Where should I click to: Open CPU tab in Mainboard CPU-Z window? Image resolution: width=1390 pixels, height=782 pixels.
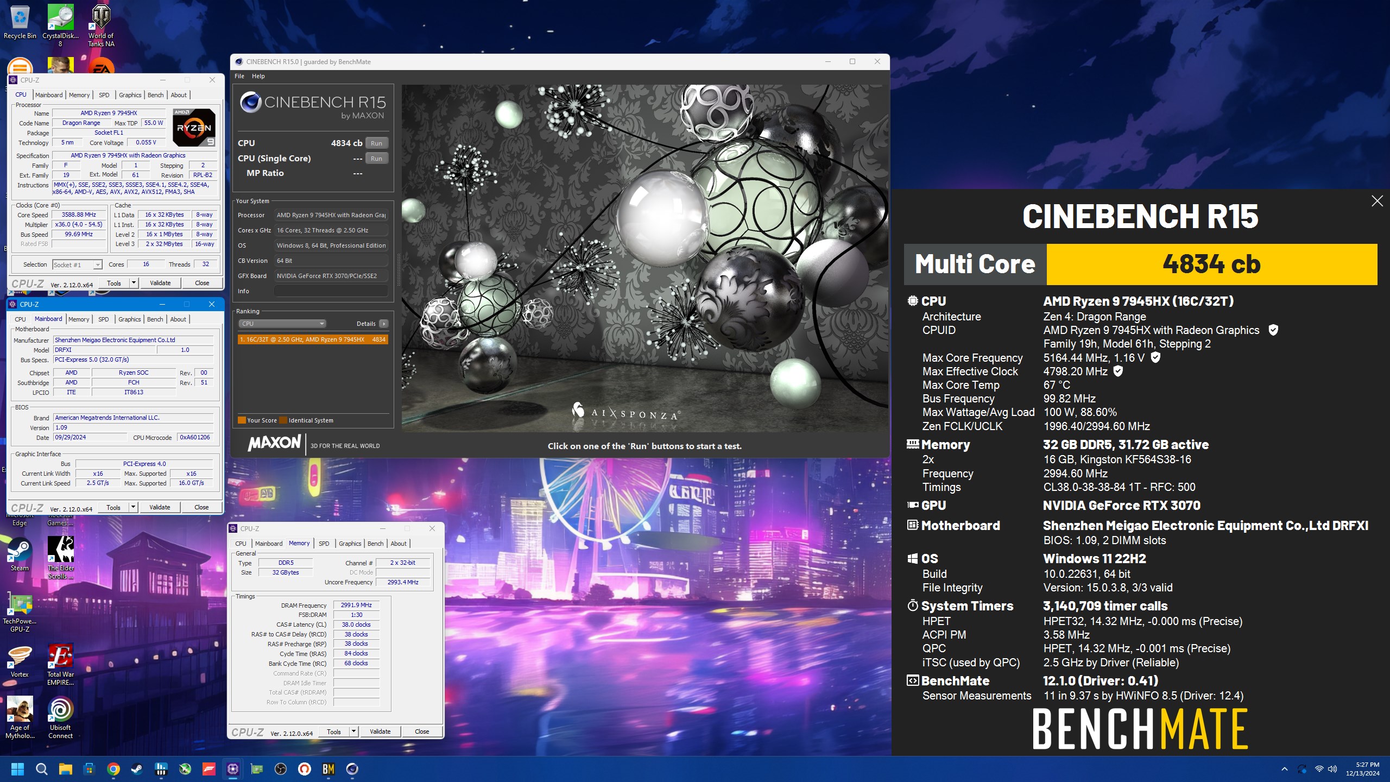click(20, 319)
